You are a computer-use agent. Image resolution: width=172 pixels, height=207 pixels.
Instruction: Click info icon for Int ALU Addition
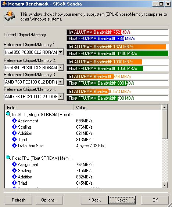(x=14, y=133)
